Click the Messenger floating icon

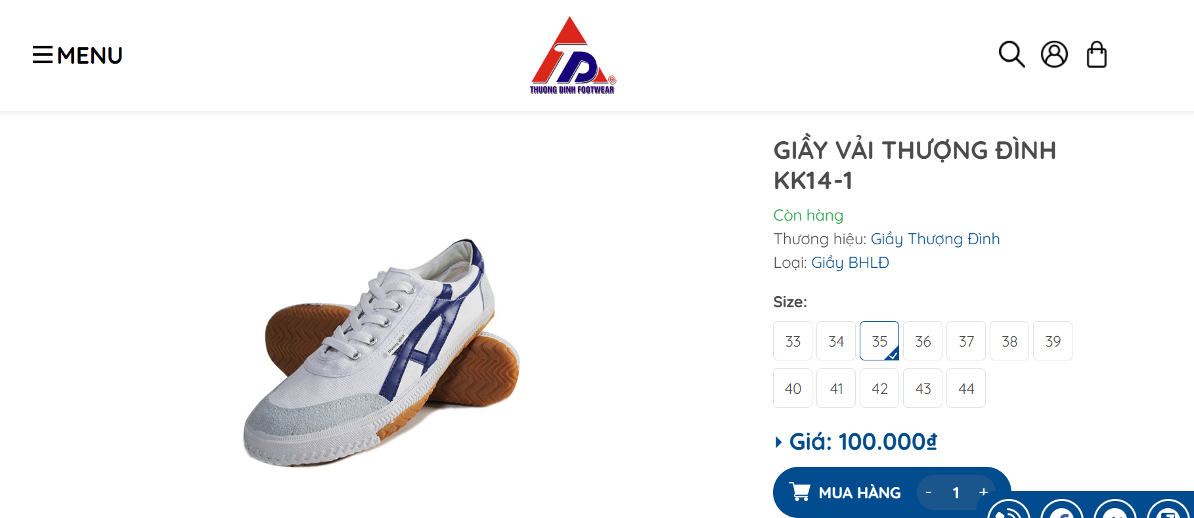pos(1115,512)
